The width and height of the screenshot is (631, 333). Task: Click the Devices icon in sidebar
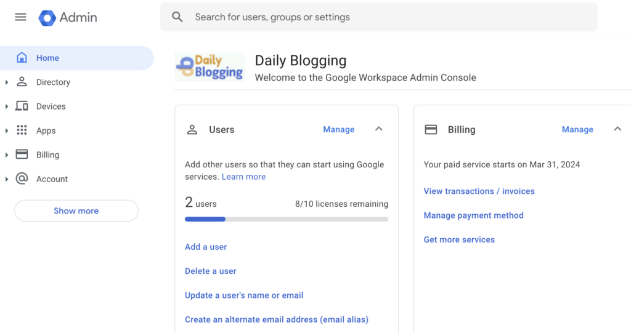22,106
